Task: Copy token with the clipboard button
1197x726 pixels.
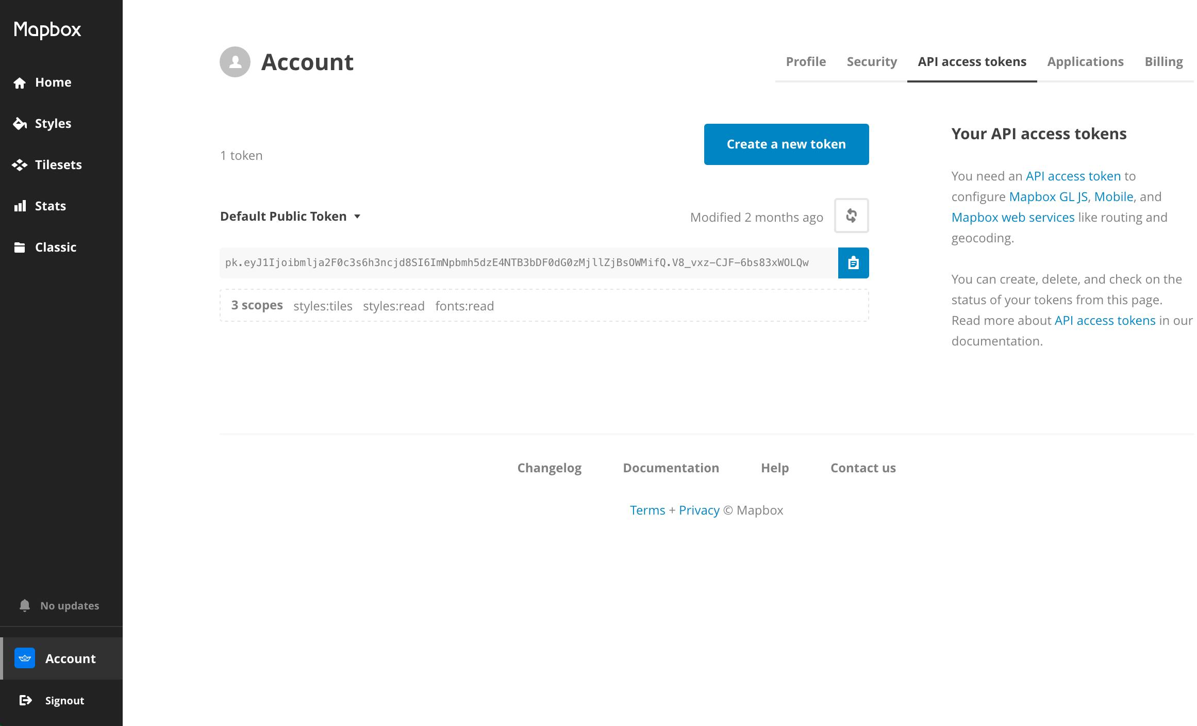Action: tap(853, 263)
